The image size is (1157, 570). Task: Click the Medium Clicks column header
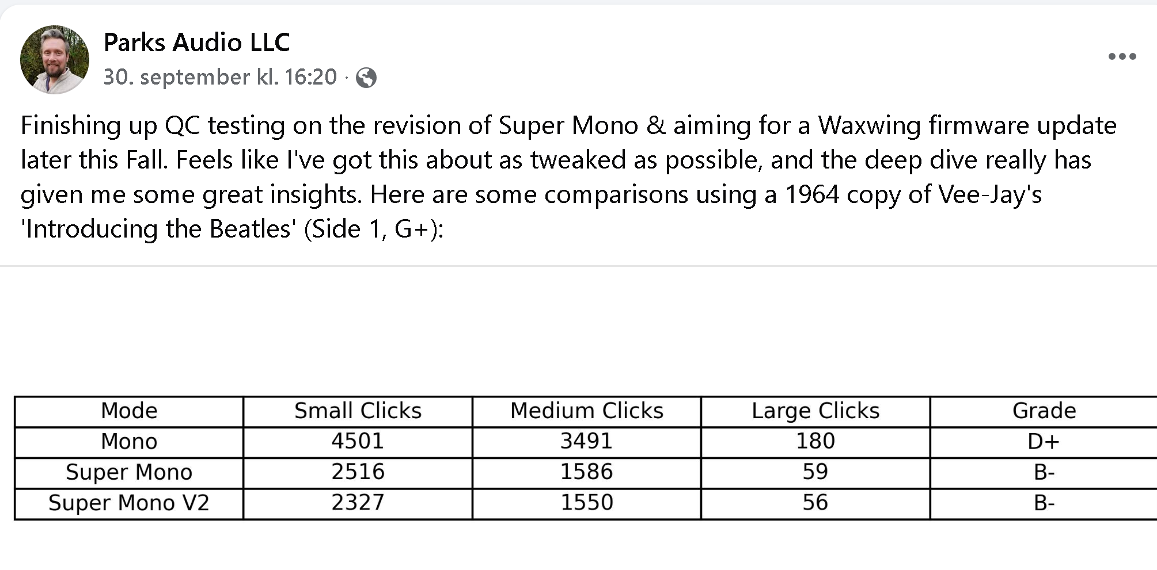(586, 411)
